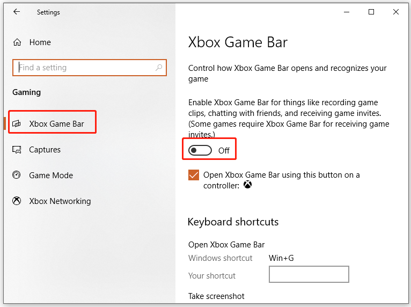Open the Captures section
Screen dimensions: 411x307
click(x=45, y=149)
